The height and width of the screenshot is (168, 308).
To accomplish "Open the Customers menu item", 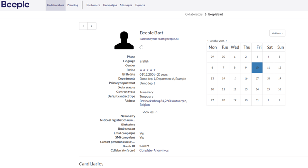I will [93, 5].
